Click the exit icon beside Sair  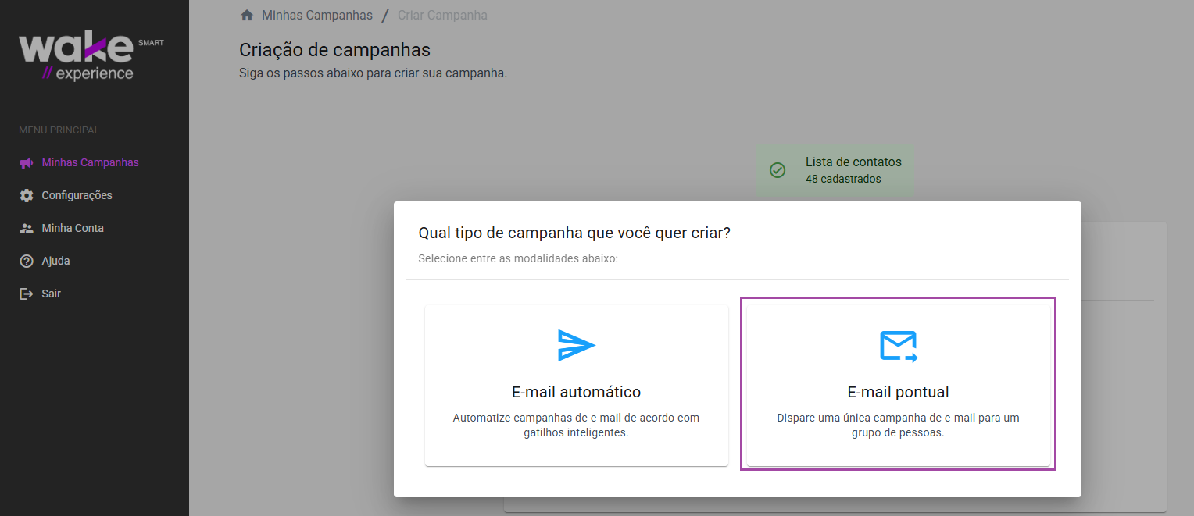tap(27, 294)
